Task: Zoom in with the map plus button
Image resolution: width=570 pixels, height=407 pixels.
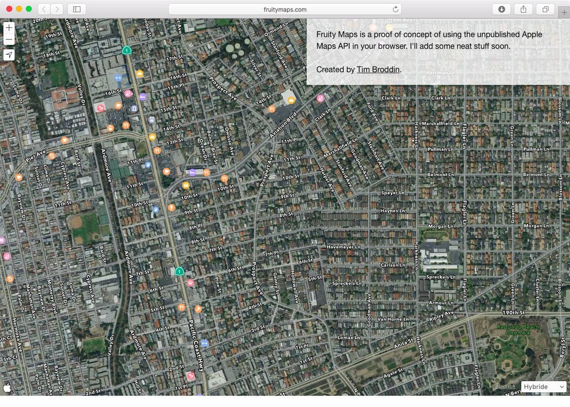Action: pyautogui.click(x=9, y=28)
